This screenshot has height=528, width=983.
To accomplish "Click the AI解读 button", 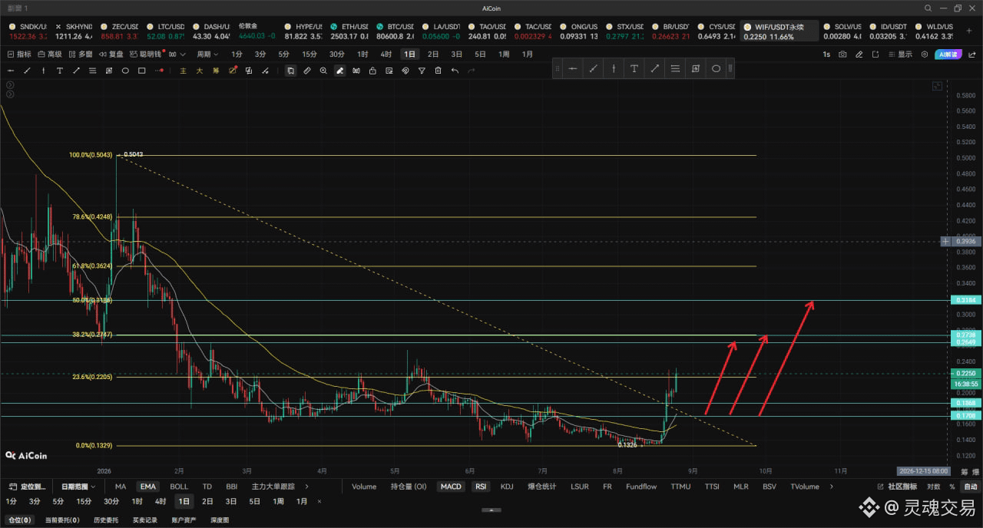I will click(948, 54).
